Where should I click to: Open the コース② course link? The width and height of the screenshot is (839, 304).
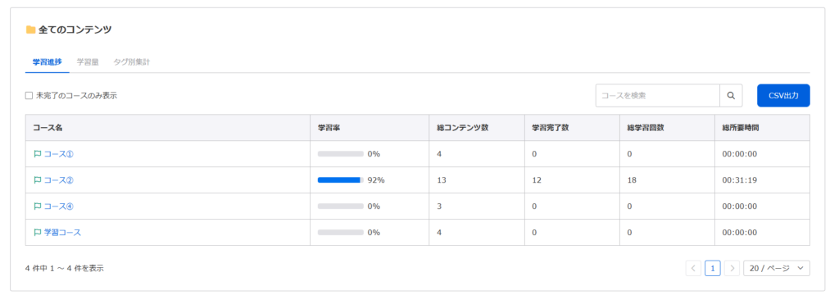59,179
